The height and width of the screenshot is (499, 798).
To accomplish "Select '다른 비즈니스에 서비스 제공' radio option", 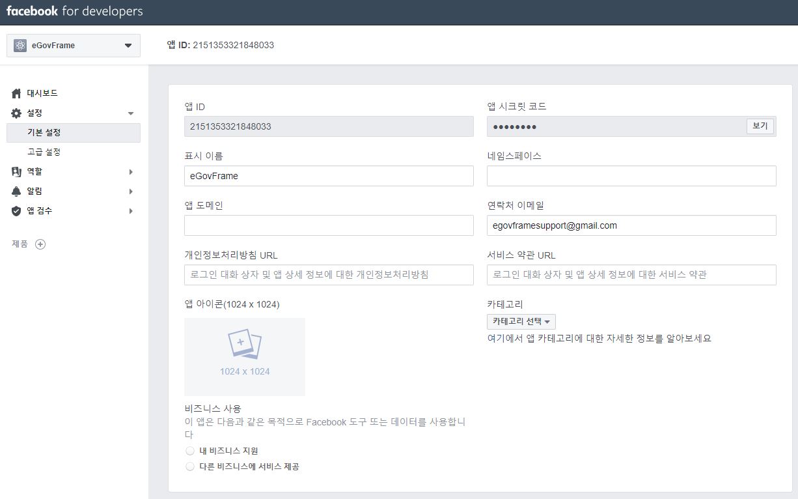I will coord(190,466).
